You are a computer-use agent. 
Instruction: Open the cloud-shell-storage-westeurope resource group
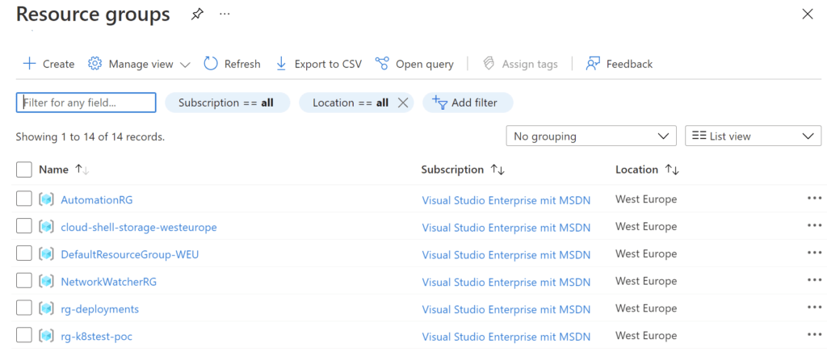click(139, 227)
